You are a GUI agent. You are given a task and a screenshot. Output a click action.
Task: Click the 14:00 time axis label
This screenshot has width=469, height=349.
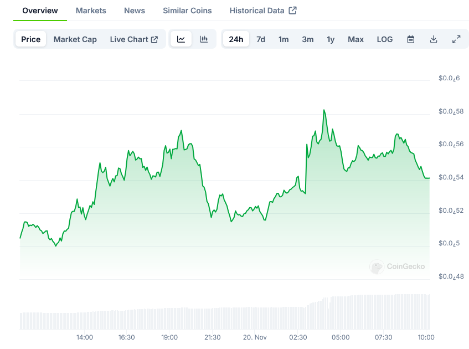point(85,337)
